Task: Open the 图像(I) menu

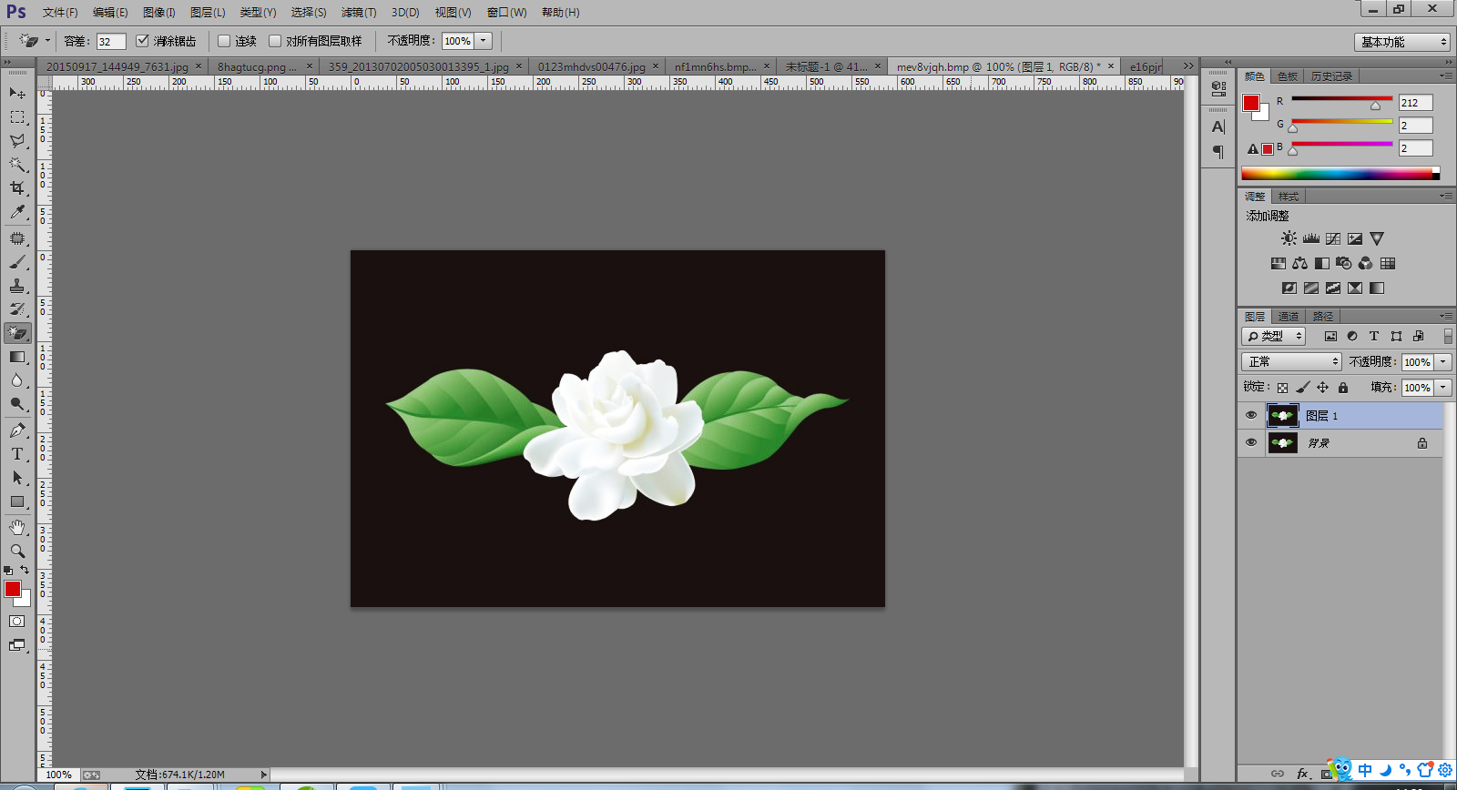Action: [x=158, y=13]
